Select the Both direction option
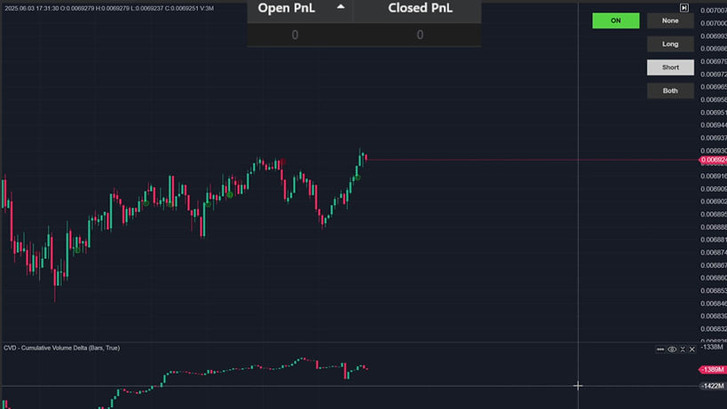The image size is (727, 409). coord(670,90)
